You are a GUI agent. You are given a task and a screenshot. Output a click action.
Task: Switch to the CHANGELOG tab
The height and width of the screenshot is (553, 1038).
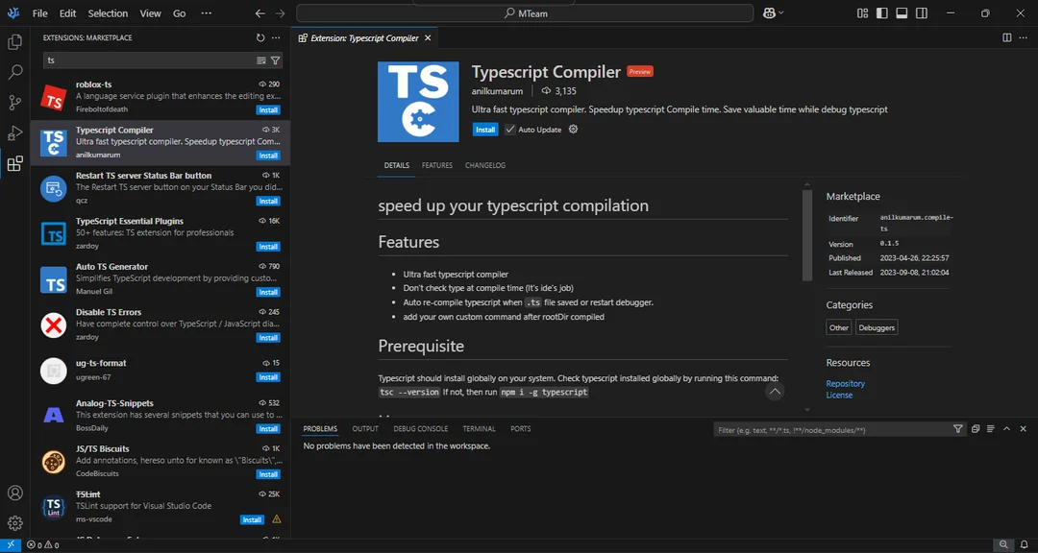click(485, 165)
